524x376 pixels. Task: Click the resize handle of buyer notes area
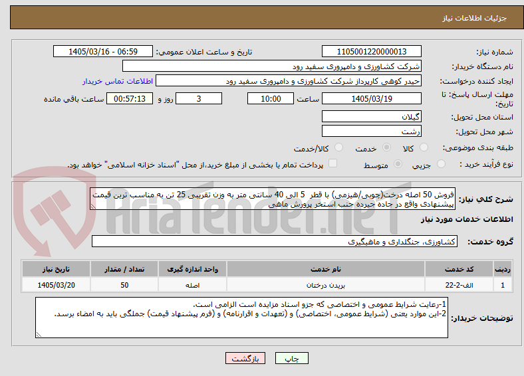click(39, 335)
